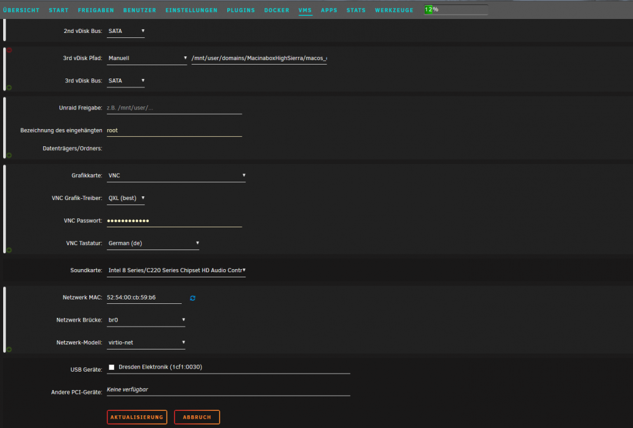
Task: Open the 3rd vDisk Pfad Manuell dropdown
Action: point(147,58)
